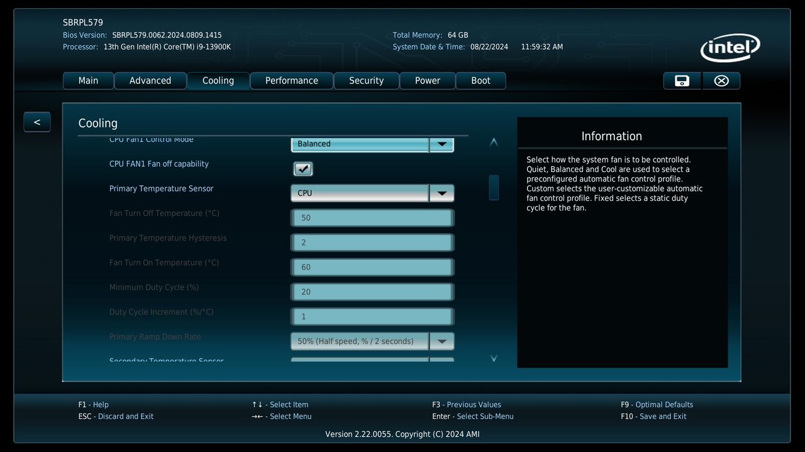Switch to the Boot tab
This screenshot has height=452, width=805.
click(481, 80)
